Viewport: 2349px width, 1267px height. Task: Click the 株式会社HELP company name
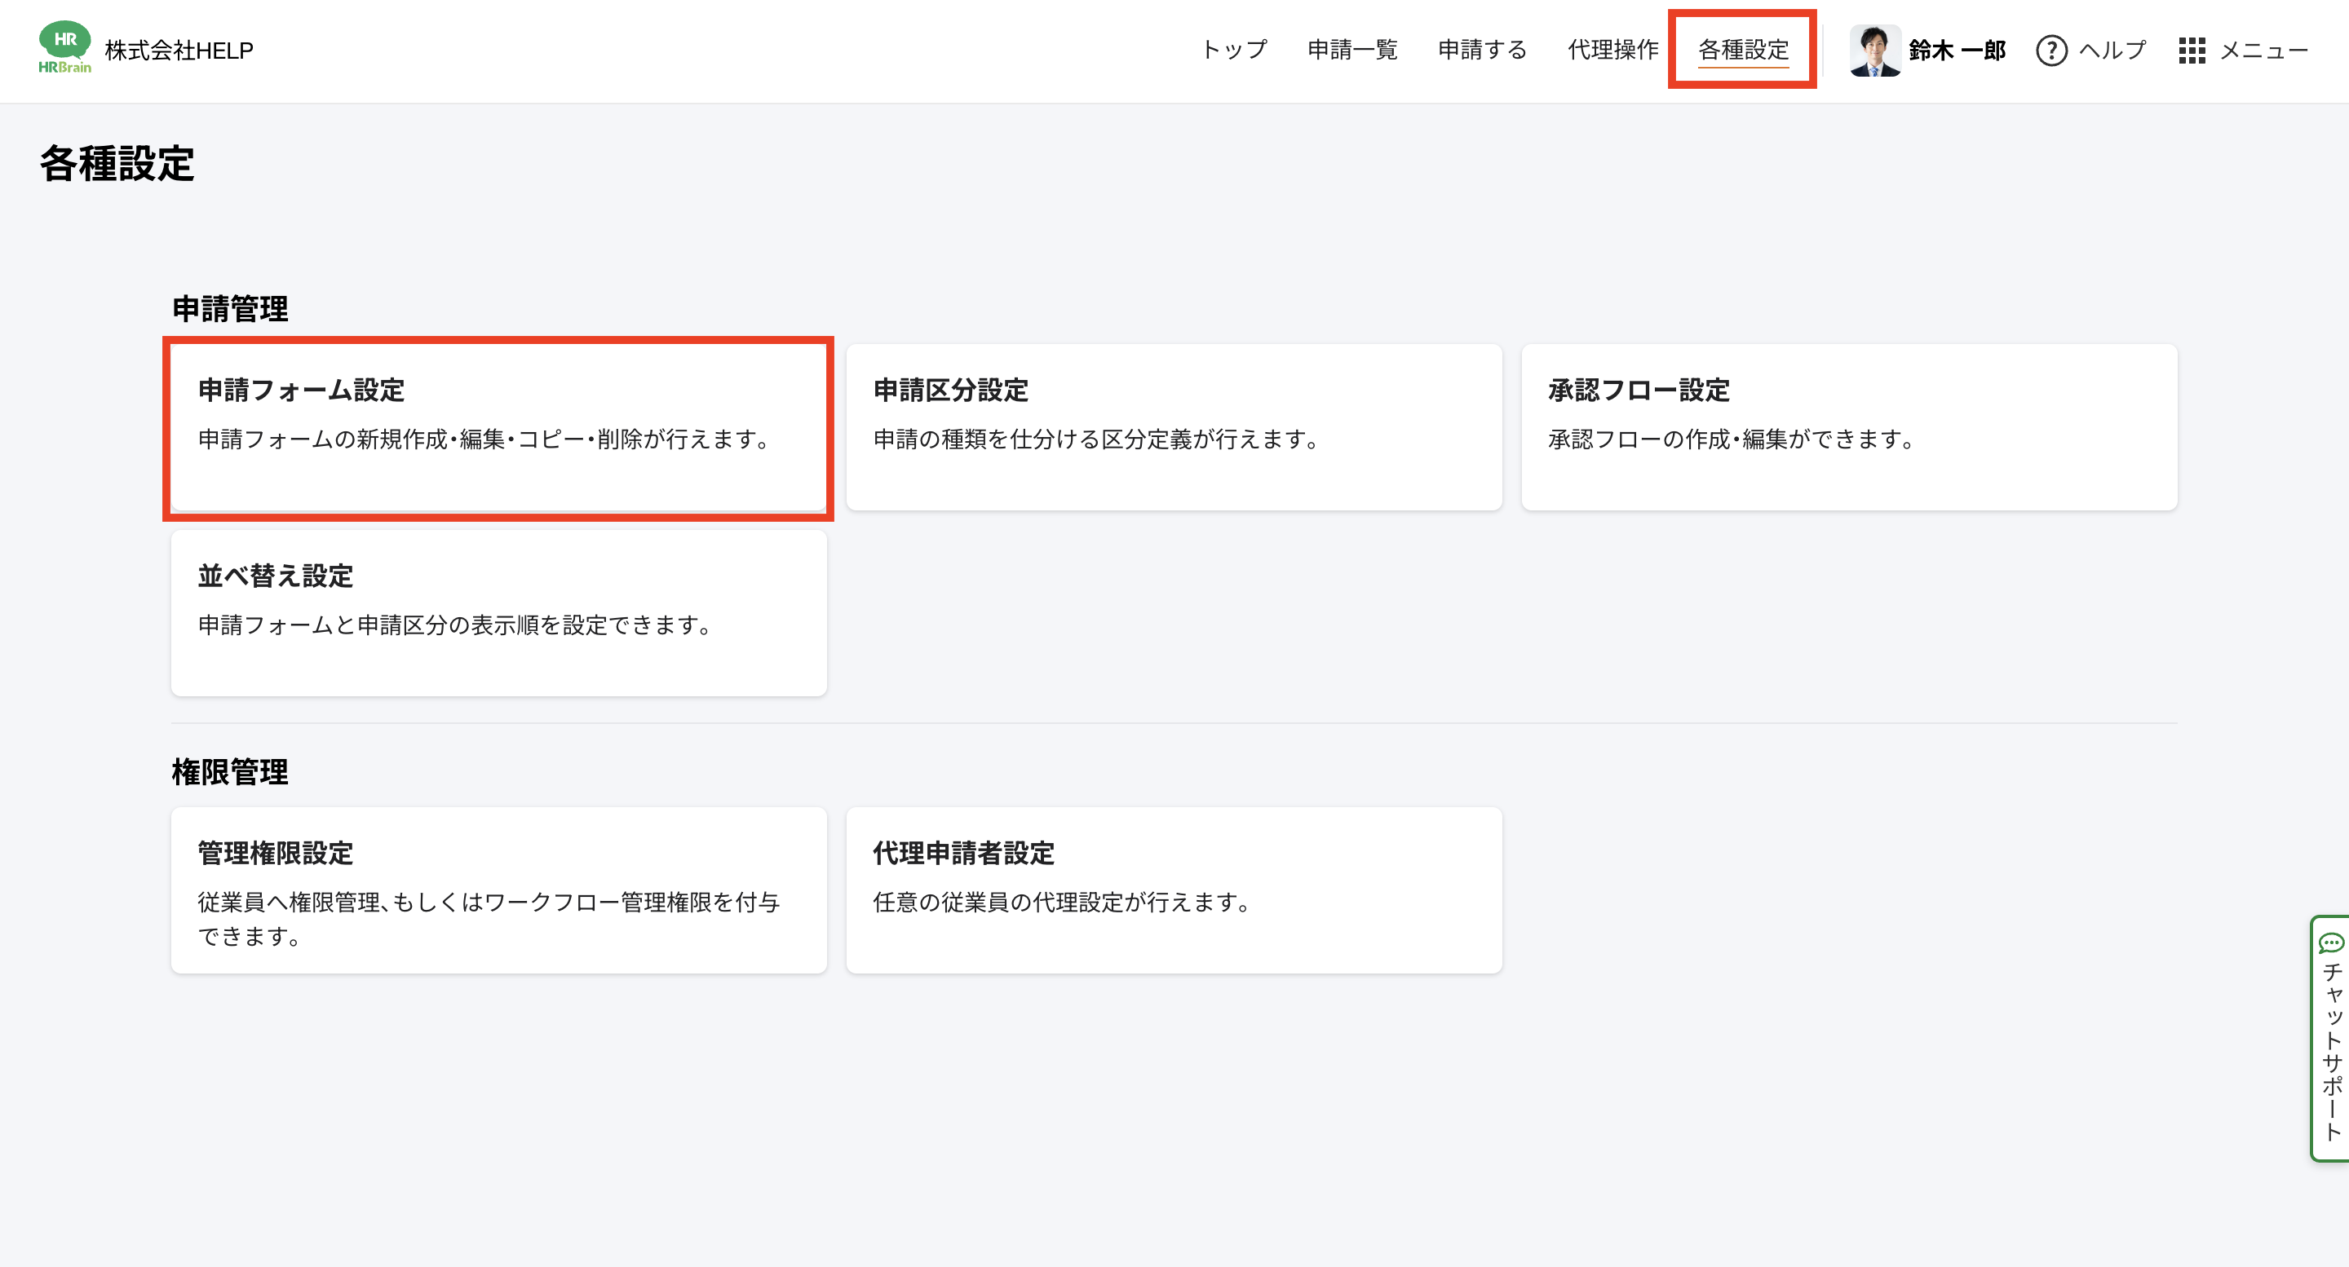click(x=179, y=50)
